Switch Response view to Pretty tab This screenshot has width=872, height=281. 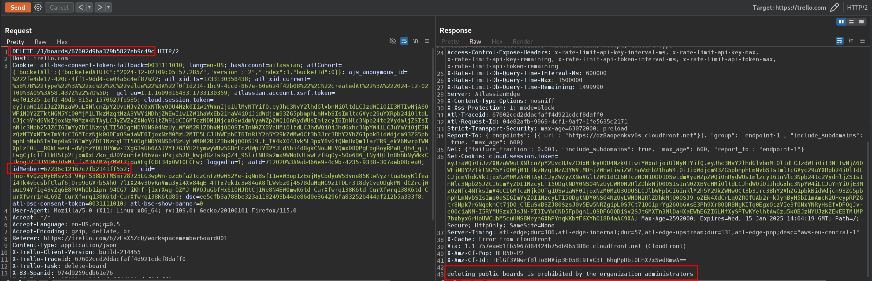450,42
